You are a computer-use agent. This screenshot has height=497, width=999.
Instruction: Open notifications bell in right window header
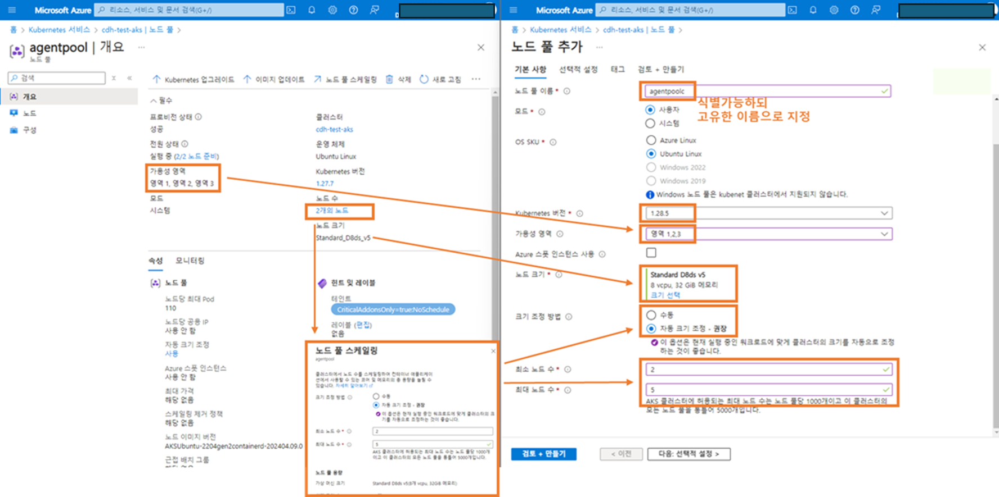(813, 10)
